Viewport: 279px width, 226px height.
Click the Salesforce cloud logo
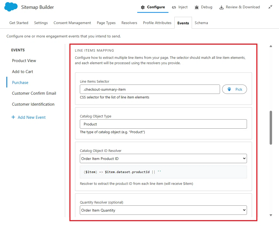pyautogui.click(x=11, y=7)
